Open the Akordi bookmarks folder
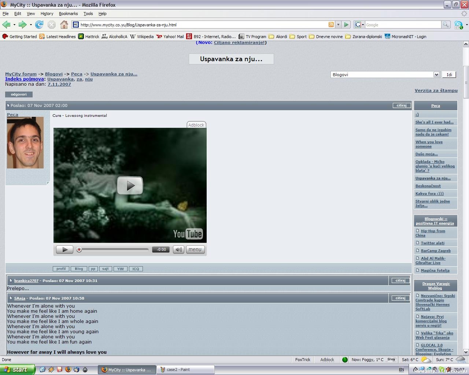This screenshot has width=469, height=375. tap(278, 36)
